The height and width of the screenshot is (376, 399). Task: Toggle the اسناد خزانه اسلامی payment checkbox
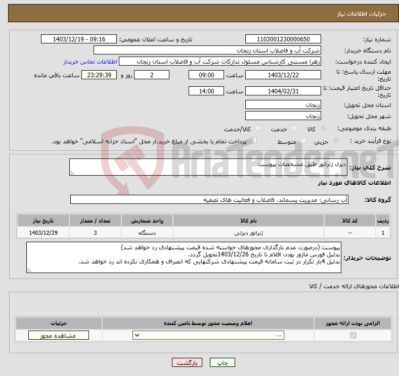[x=254, y=140]
